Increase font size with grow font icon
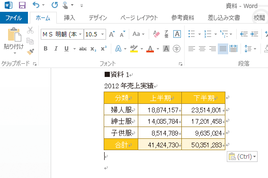This screenshot has height=178, width=268. tap(112, 34)
